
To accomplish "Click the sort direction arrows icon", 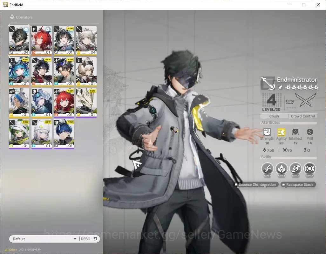I will click(x=95, y=239).
